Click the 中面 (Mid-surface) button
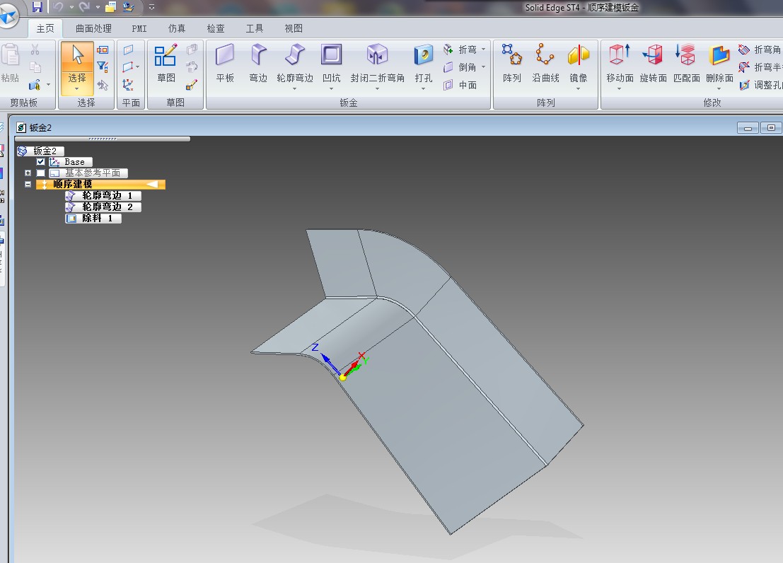Screen dimensions: 783x563 tap(461, 85)
